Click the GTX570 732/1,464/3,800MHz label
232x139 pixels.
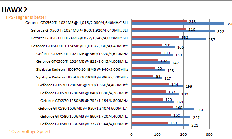(x=84, y=101)
